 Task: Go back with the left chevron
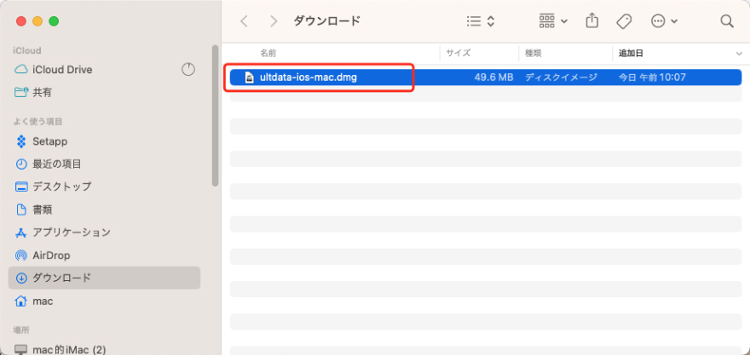[244, 21]
